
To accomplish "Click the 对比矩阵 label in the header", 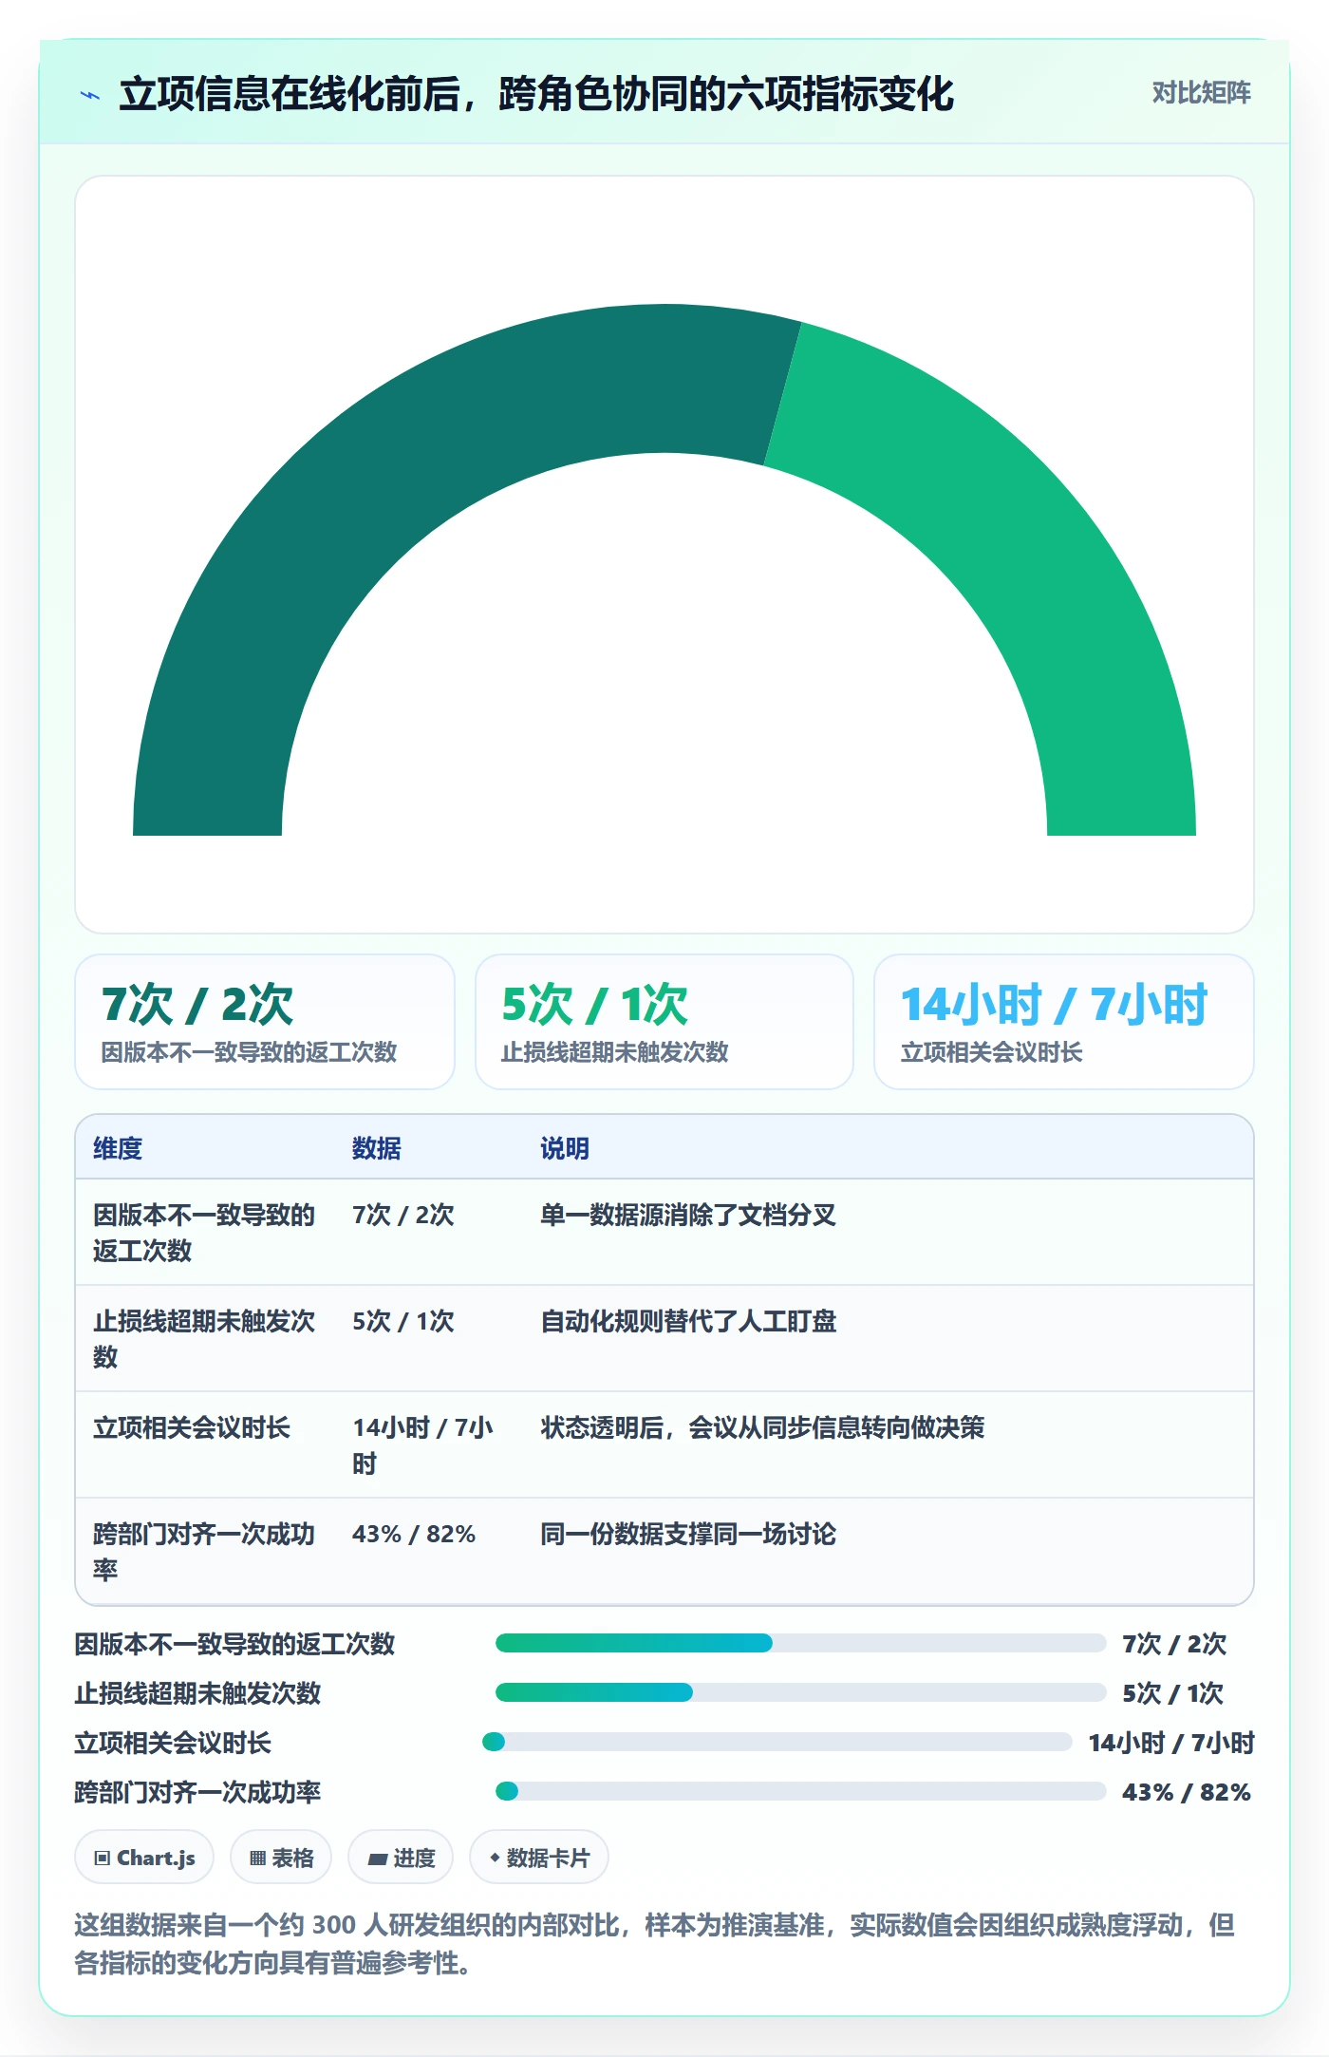I will coord(1201,92).
